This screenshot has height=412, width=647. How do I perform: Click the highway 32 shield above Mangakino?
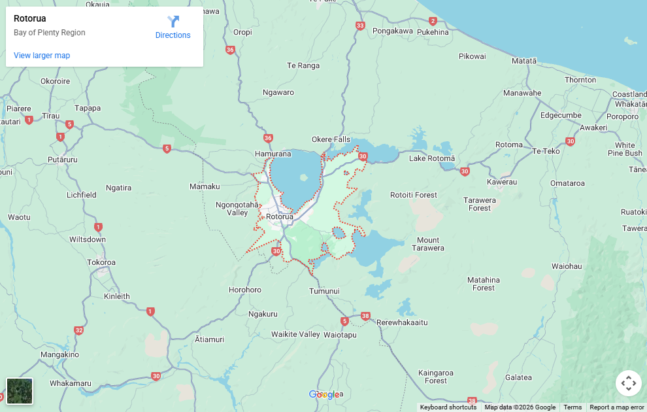click(x=79, y=330)
